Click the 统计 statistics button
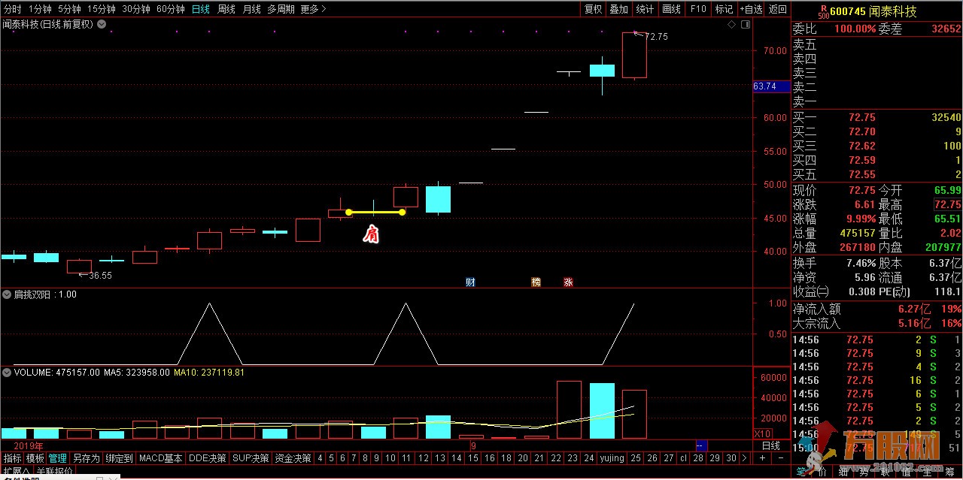The height and width of the screenshot is (480, 963). (645, 9)
